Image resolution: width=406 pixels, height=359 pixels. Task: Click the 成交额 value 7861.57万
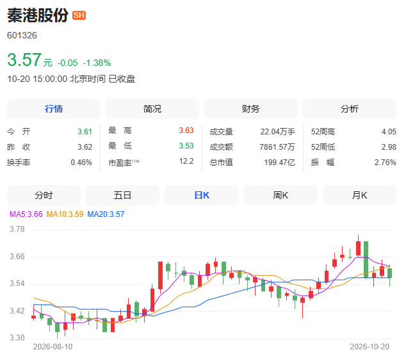[x=277, y=147]
